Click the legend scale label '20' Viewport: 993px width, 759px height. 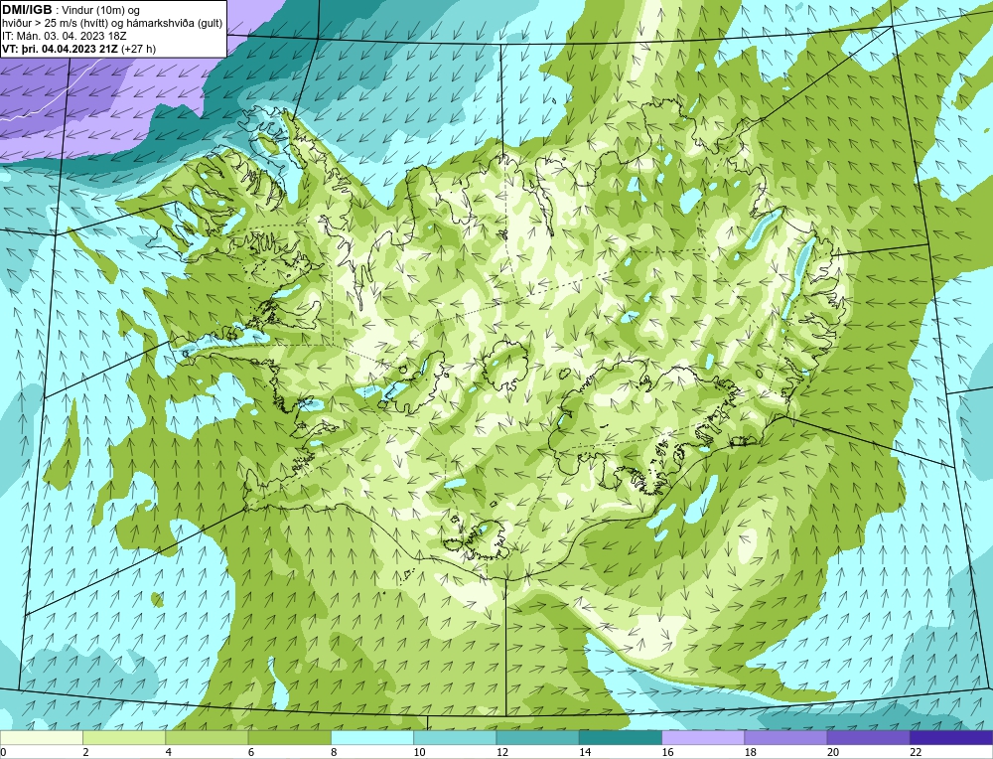tap(833, 752)
